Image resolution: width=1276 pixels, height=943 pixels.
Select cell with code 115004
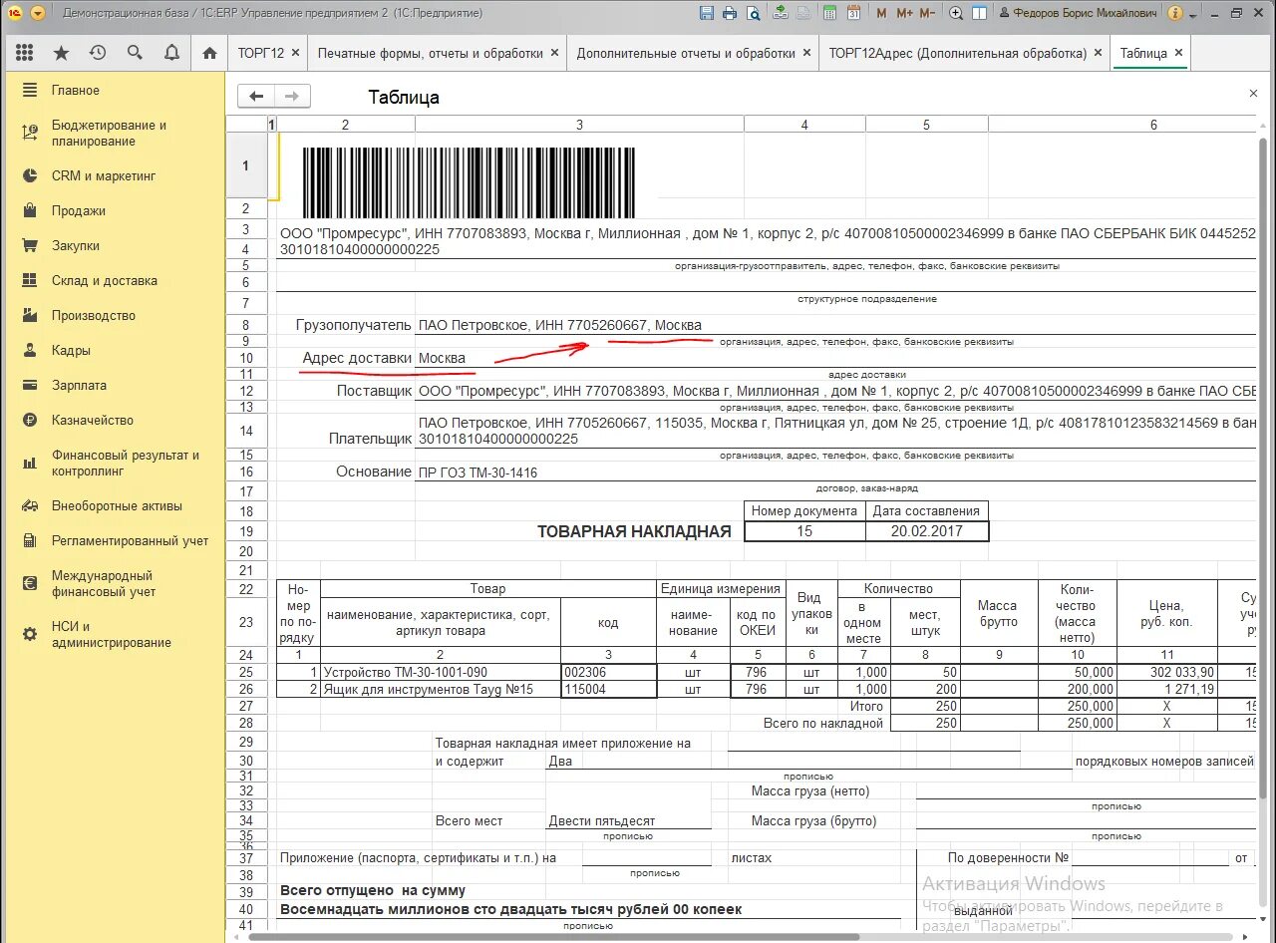pyautogui.click(x=608, y=689)
